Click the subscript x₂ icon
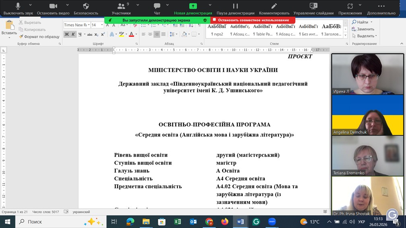 point(97,35)
